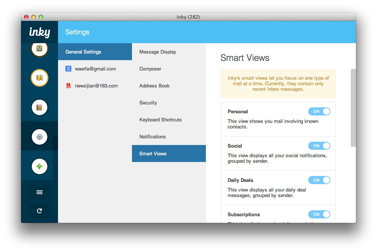Viewport: 377px width, 252px height.
Task: Open newzijian@163.com account settings
Action: point(95,86)
